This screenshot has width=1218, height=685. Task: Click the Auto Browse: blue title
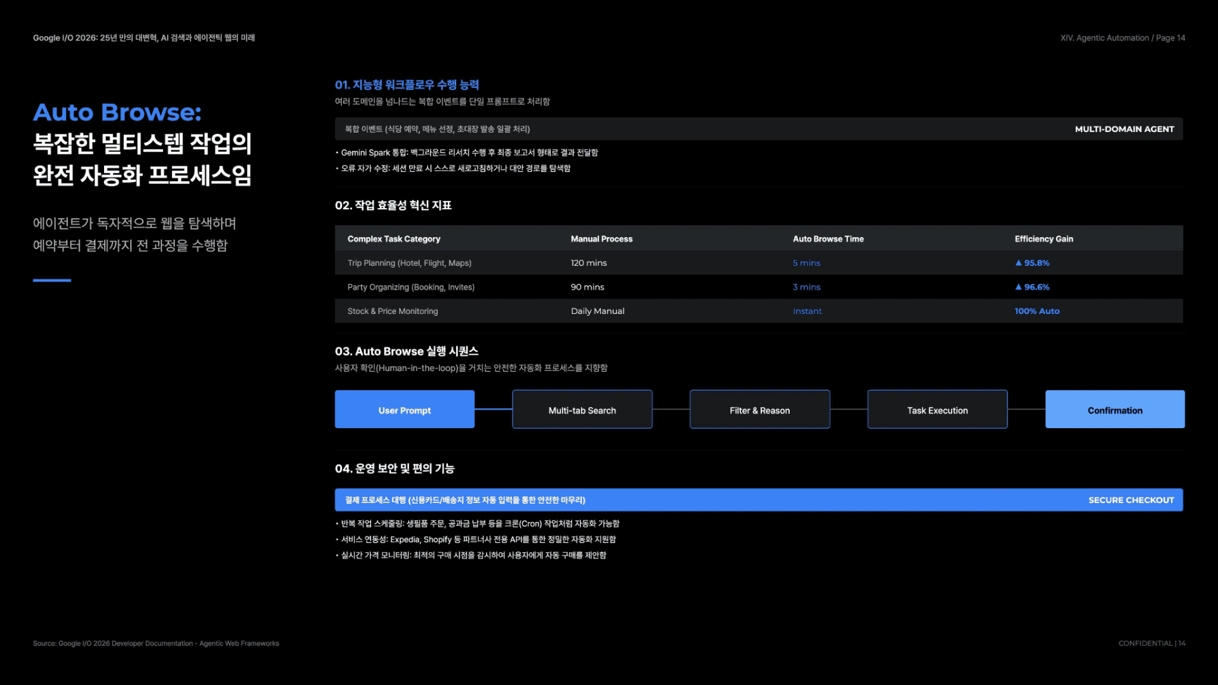[x=117, y=112]
